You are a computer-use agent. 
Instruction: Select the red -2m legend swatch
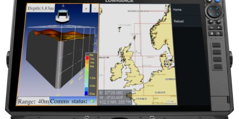[87, 58]
